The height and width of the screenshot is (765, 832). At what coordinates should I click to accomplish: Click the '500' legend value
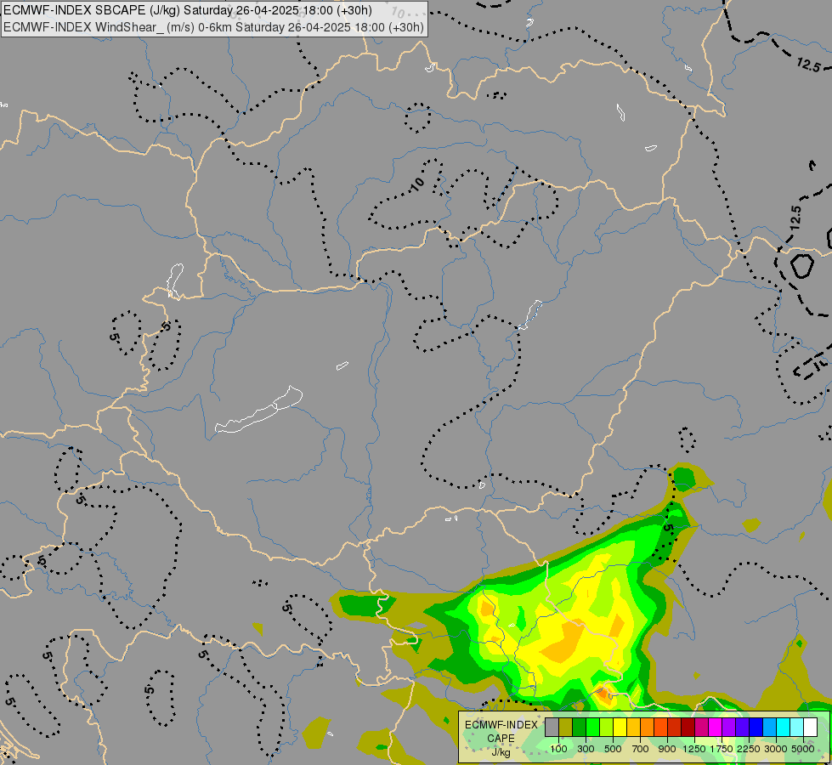[613, 749]
